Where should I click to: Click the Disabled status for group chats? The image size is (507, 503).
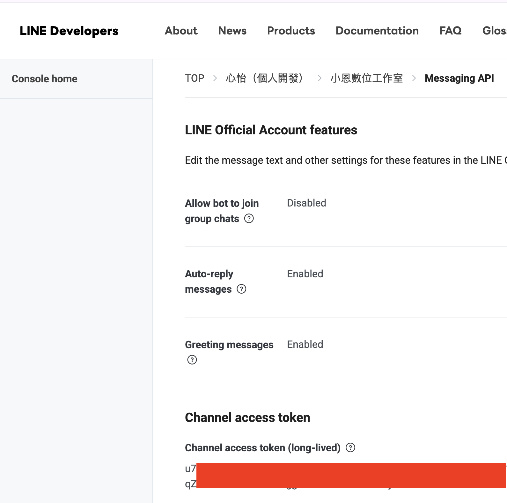(x=306, y=203)
